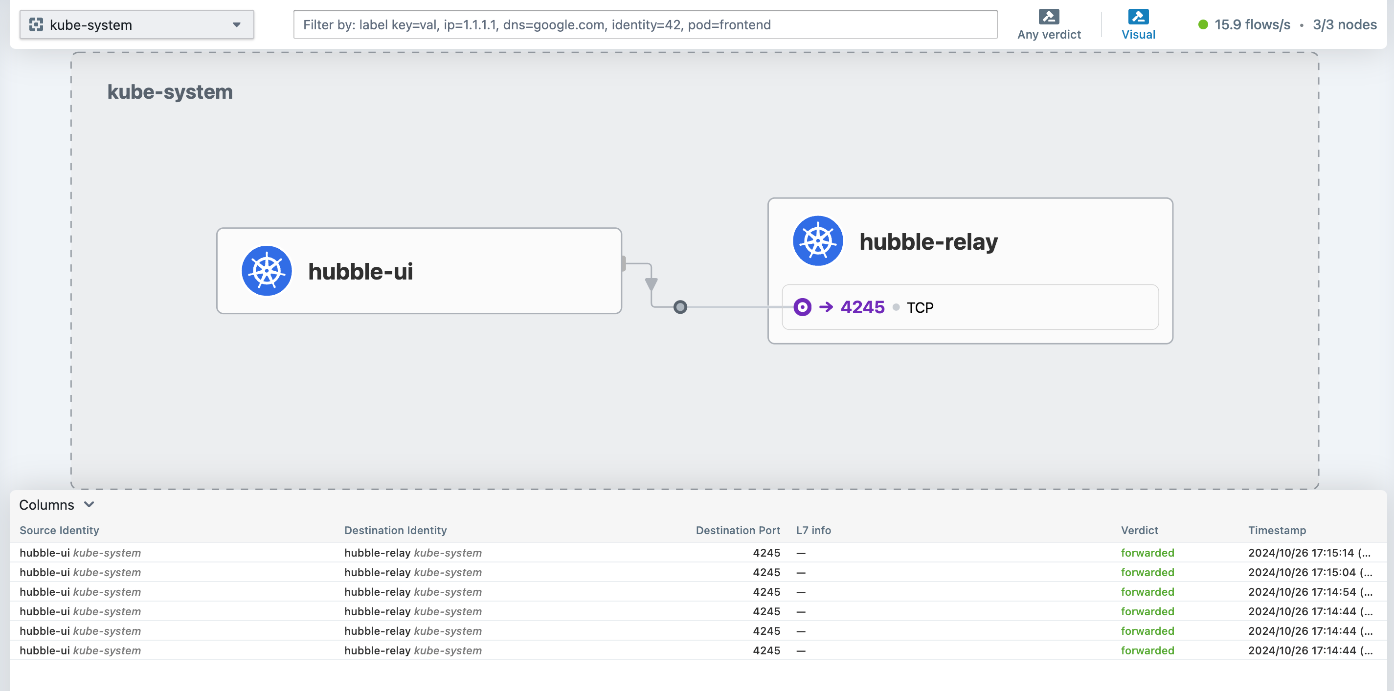
Task: Click the namespace dropdown arrow
Action: [x=236, y=24]
